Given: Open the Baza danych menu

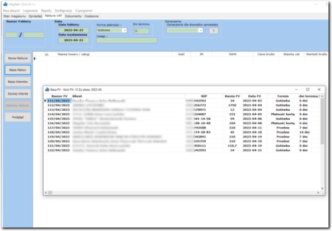Looking at the screenshot, I should click(11, 11).
